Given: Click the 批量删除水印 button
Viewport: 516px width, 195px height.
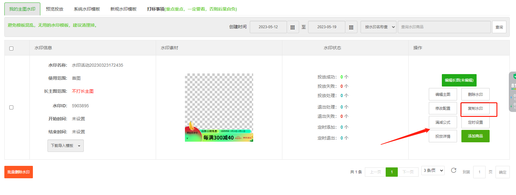Looking at the screenshot, I should tap(19, 172).
